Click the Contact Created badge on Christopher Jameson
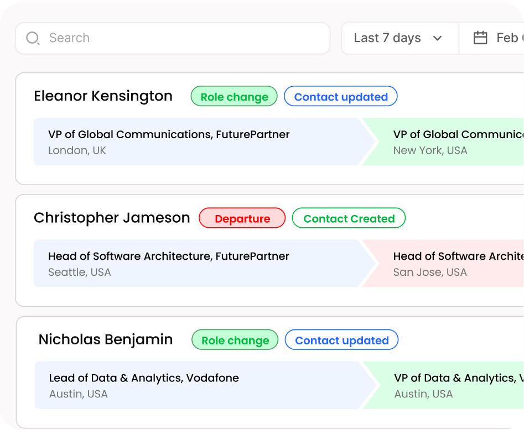 tap(349, 218)
